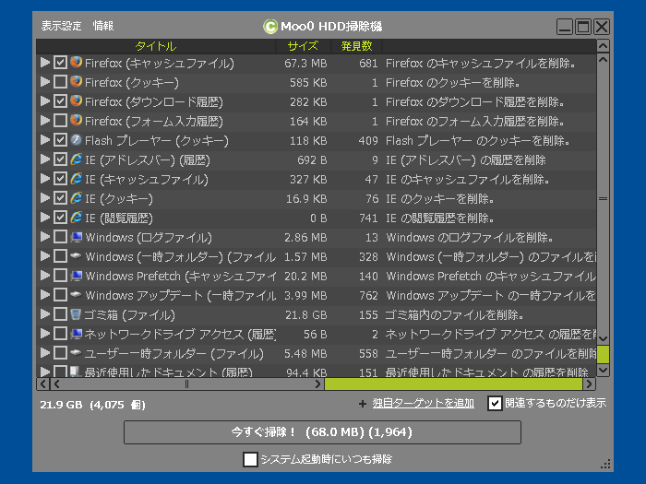Click the Flash プレーヤー icon
The image size is (646, 484).
click(77, 140)
